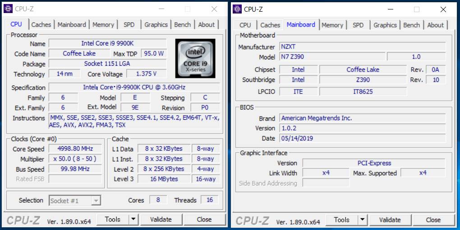Click the Stepping value 'C'
The width and height of the screenshot is (460, 230).
coord(205,97)
